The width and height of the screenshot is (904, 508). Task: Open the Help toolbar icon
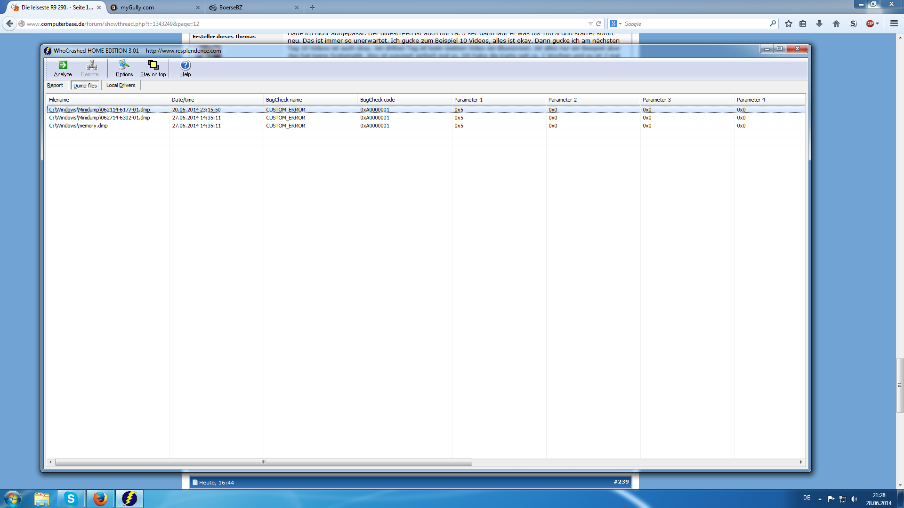point(186,68)
